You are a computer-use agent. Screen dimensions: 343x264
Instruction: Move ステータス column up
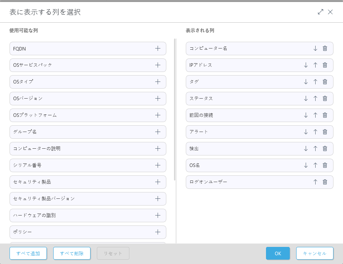(315, 99)
